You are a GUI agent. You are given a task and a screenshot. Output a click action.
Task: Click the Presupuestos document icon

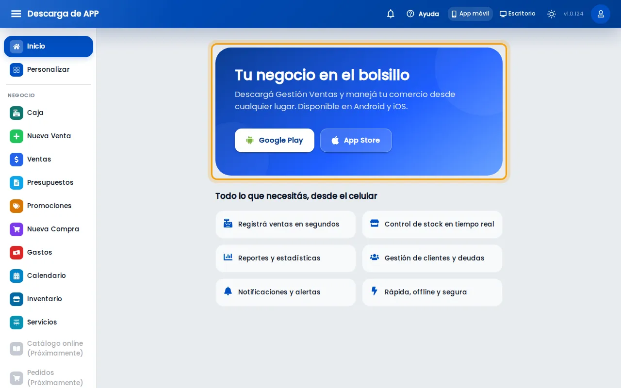[x=16, y=183]
